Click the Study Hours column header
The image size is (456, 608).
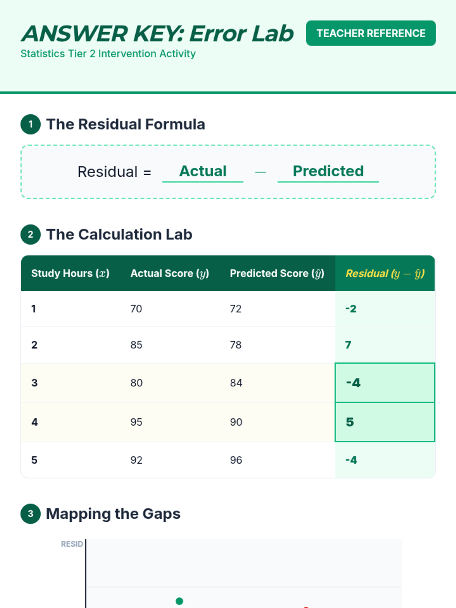tap(70, 274)
